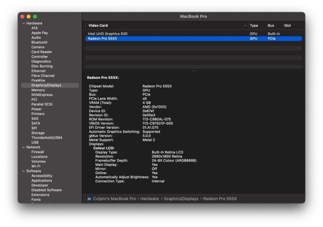Open Memory in the sidebar
Viewport: 323px width, 227px height.
tap(38, 90)
